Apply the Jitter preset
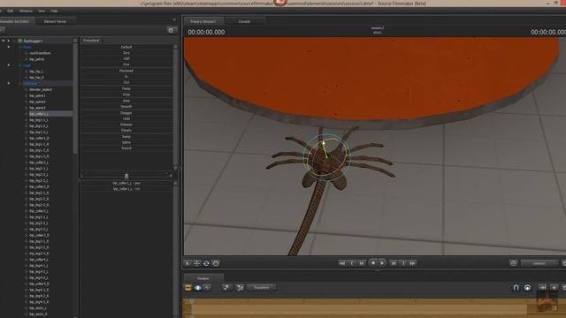 pos(126,101)
